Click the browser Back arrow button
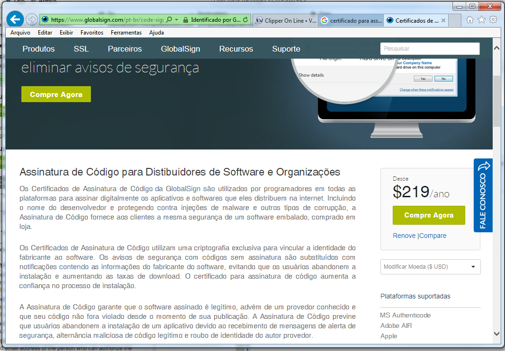505x351 pixels. point(15,19)
